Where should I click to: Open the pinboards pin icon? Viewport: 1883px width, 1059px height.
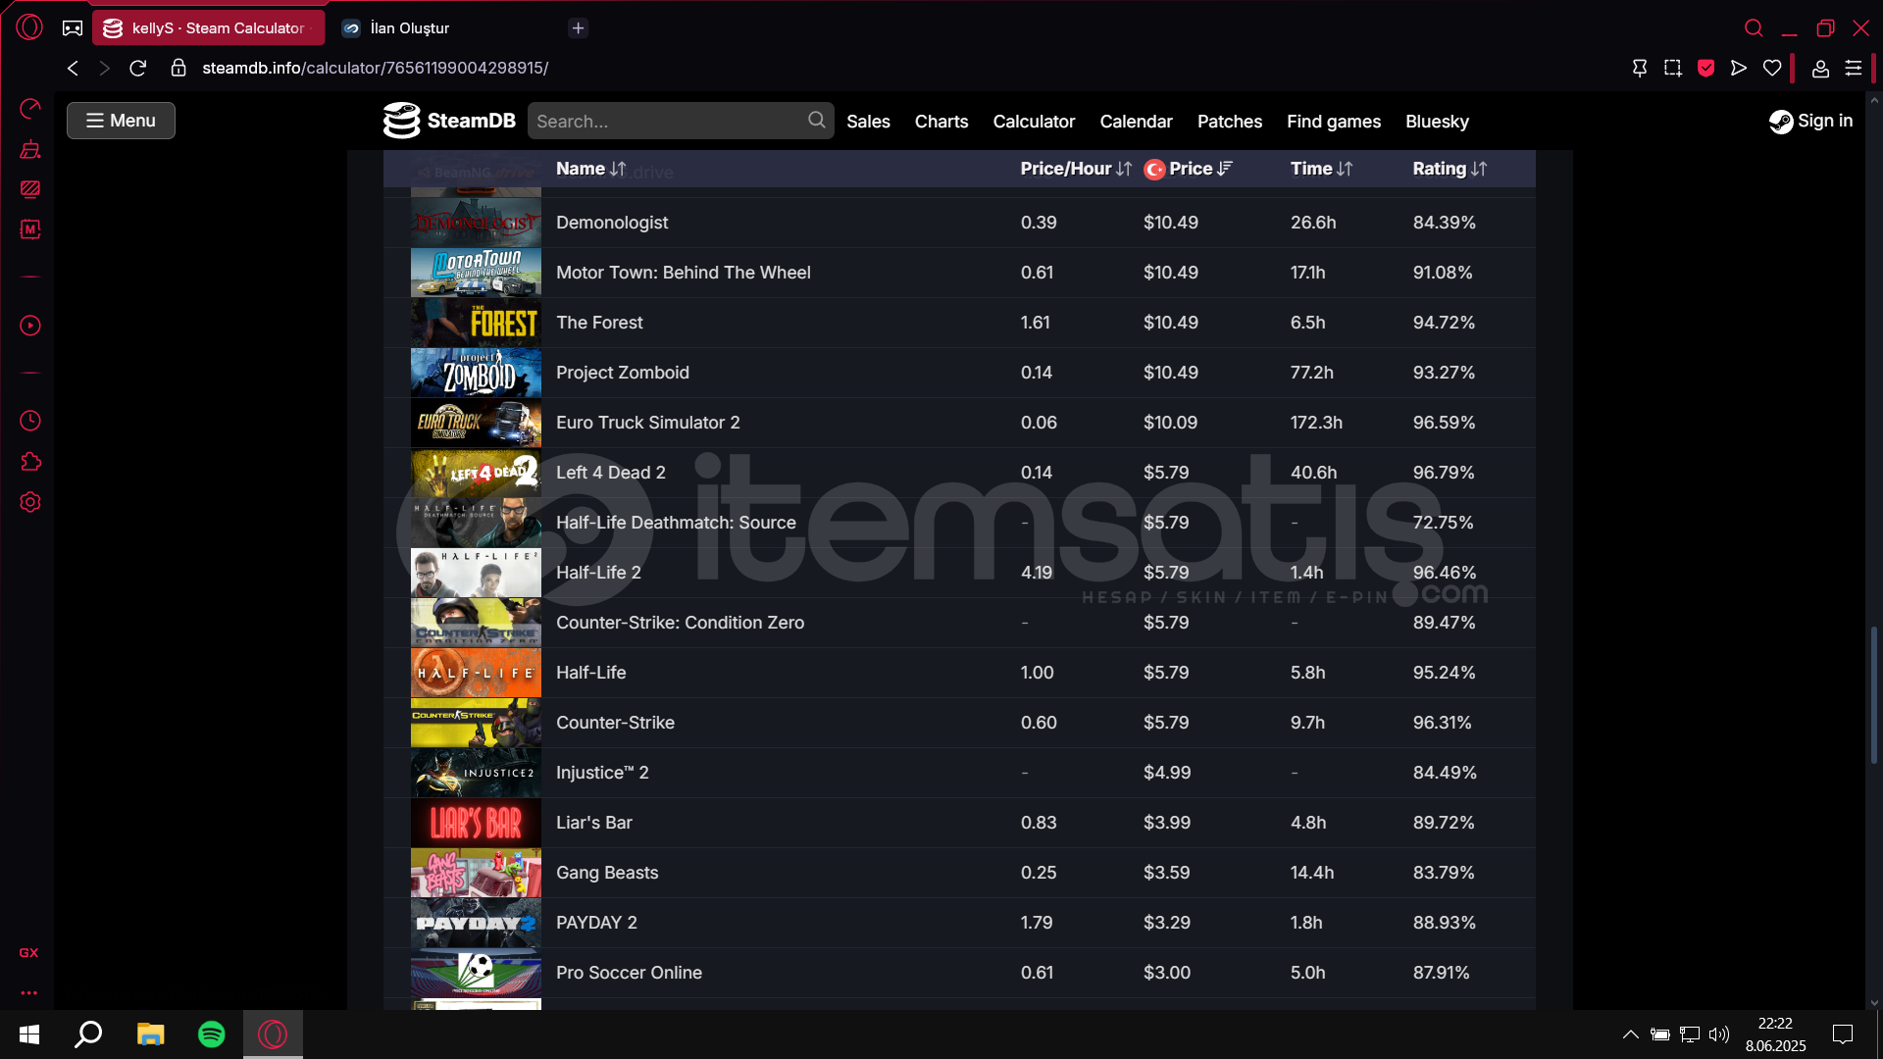point(1639,68)
